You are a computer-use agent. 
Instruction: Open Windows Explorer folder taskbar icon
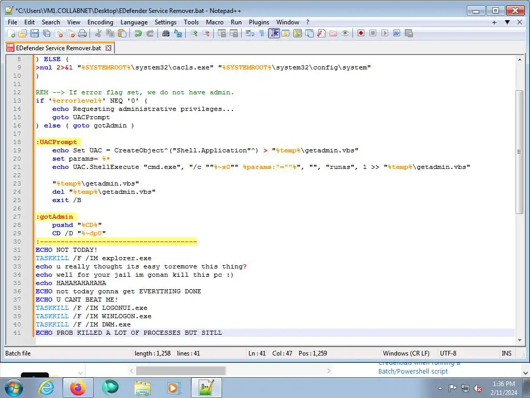coord(143,388)
